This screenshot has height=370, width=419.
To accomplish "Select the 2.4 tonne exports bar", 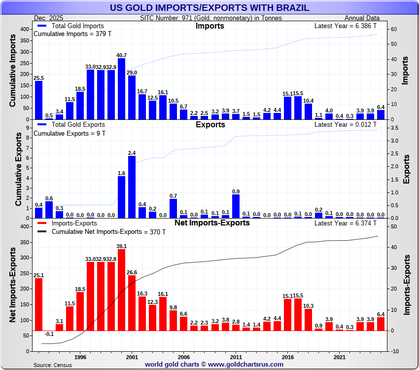I will click(x=132, y=187).
